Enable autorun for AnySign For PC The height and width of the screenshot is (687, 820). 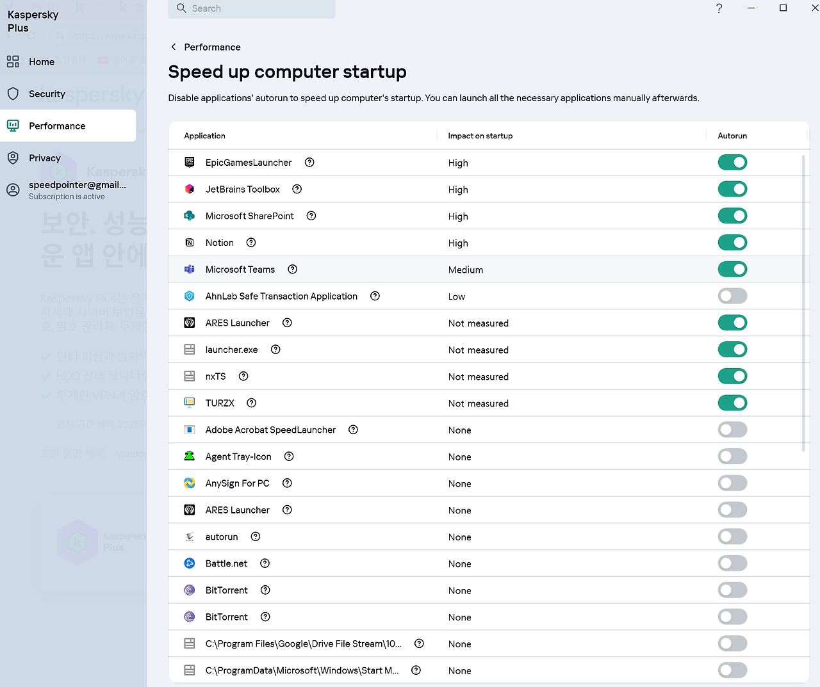pyautogui.click(x=732, y=483)
